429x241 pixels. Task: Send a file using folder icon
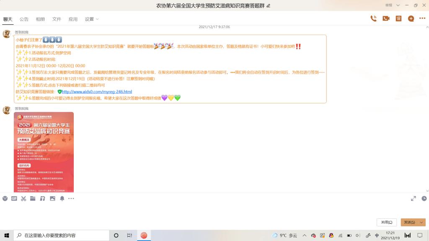point(33,198)
